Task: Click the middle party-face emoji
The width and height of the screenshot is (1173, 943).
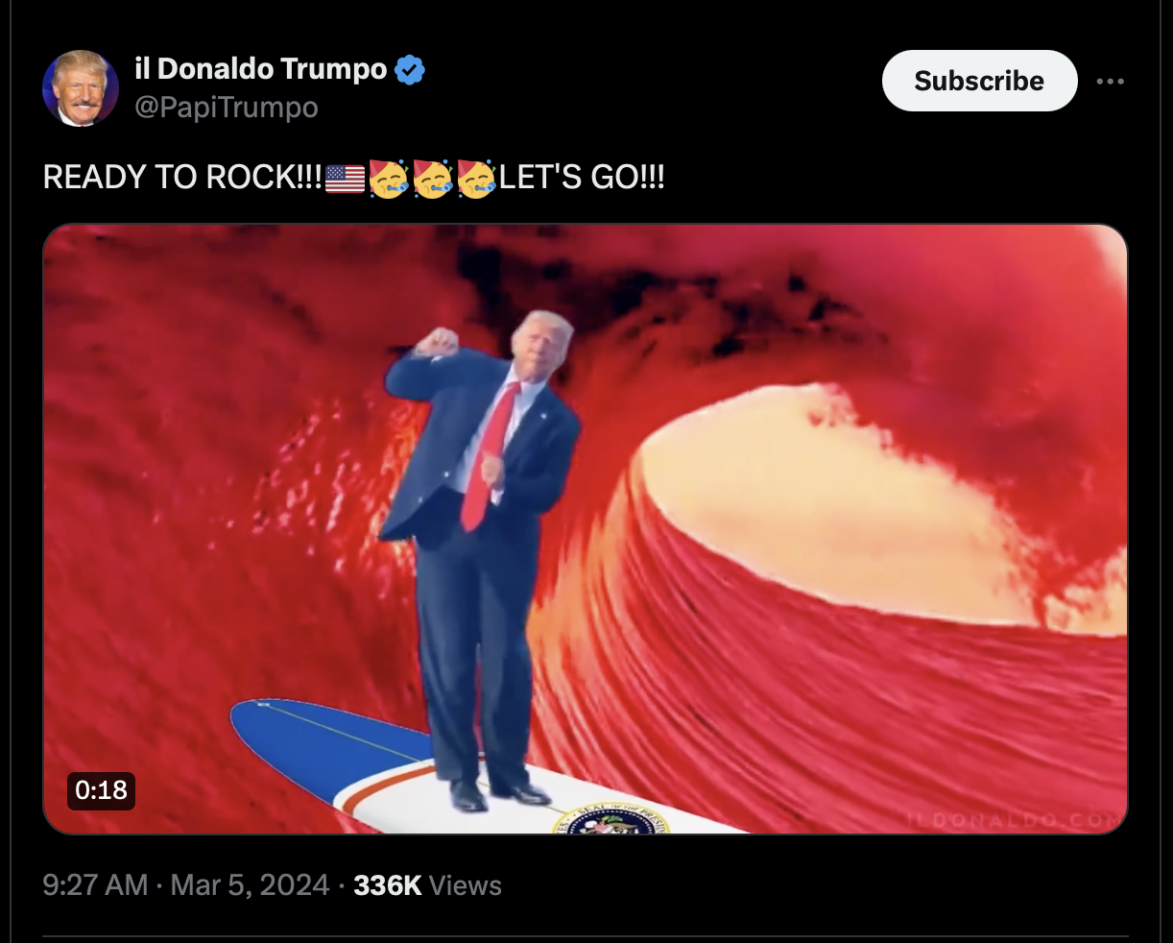Action: pyautogui.click(x=433, y=179)
